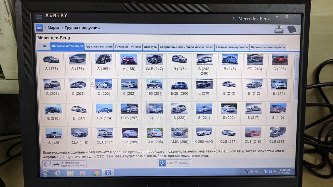The height and width of the screenshot is (187, 333).
Task: Open the GLB (247) model
Action: point(154,65)
